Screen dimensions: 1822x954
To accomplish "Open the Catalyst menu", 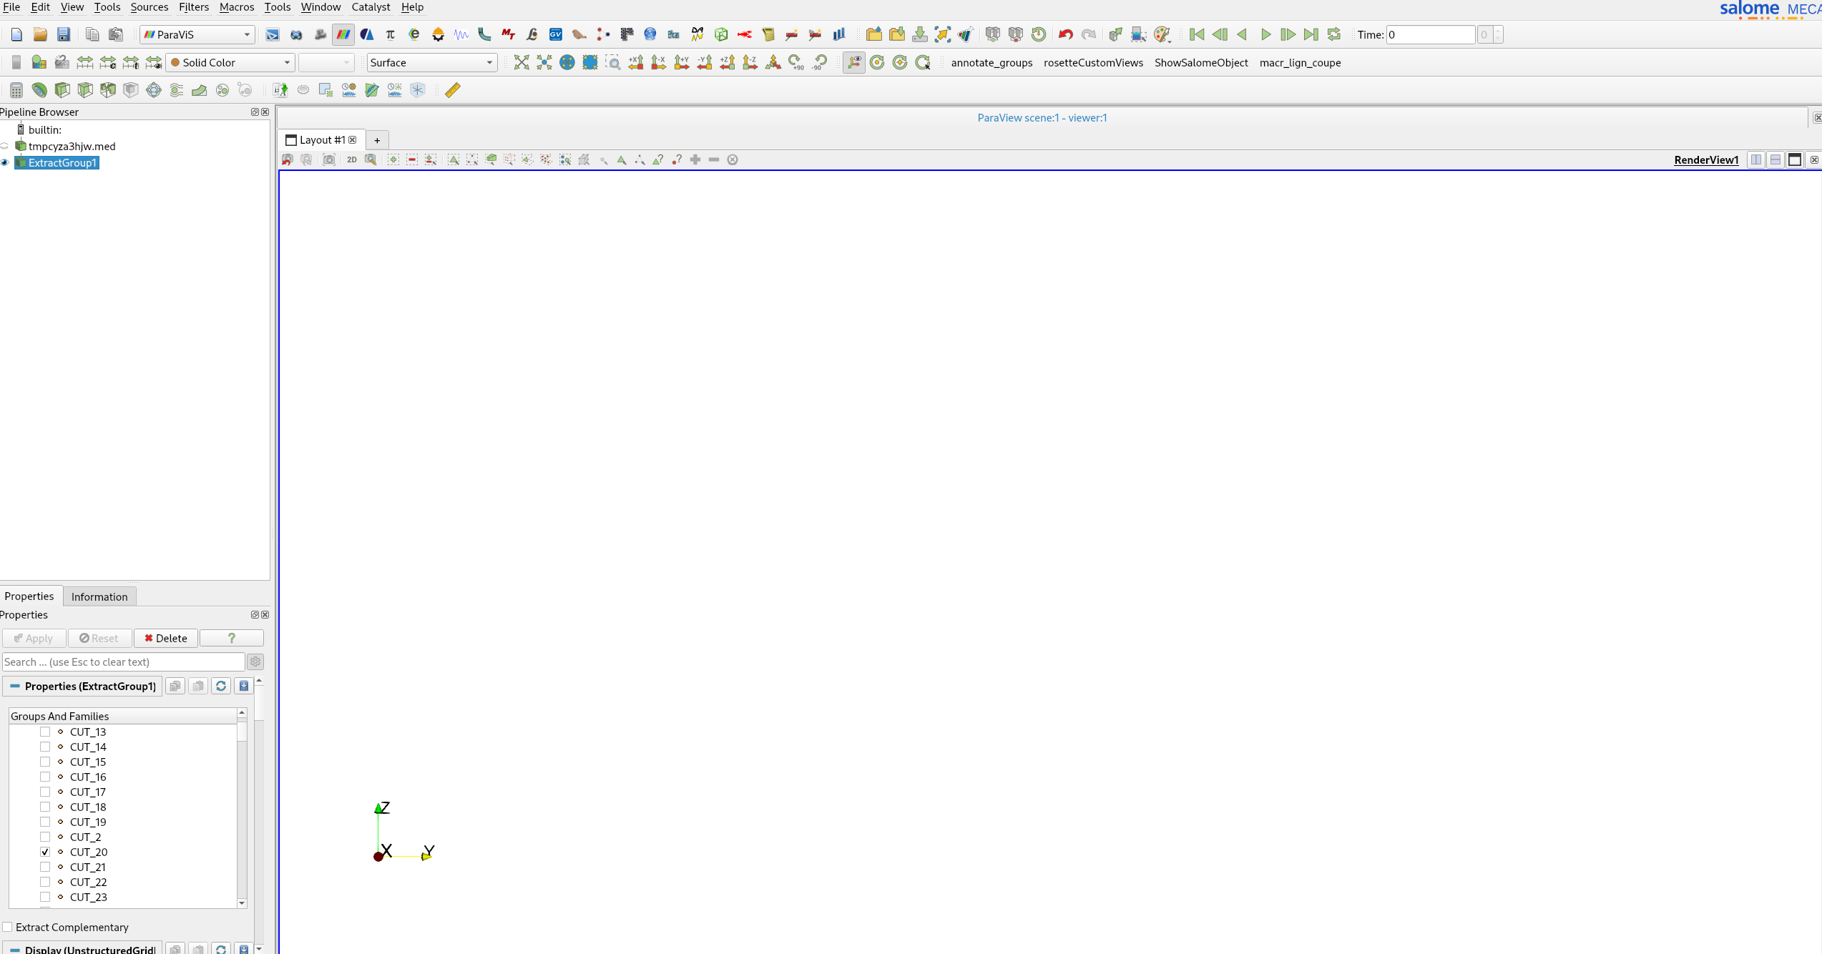I will [x=371, y=7].
